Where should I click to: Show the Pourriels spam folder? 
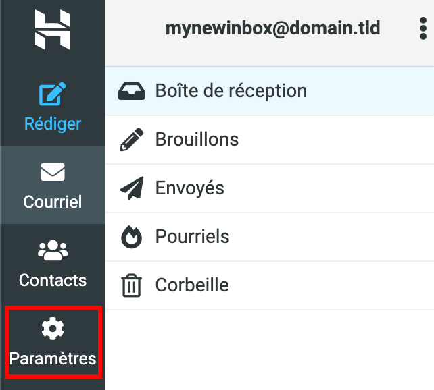pyautogui.click(x=192, y=237)
